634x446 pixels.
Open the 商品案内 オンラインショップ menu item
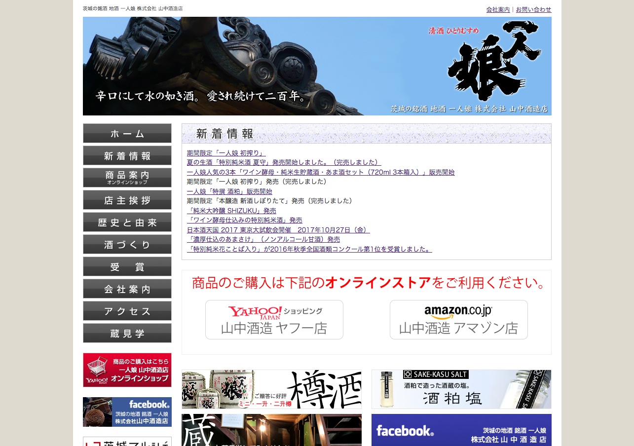[x=127, y=178]
